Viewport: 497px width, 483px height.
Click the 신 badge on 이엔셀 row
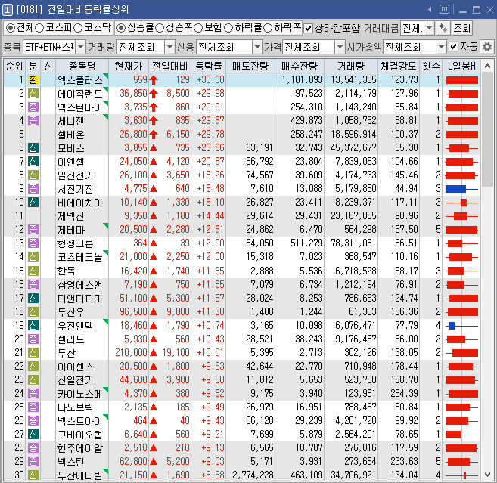pyautogui.click(x=33, y=162)
